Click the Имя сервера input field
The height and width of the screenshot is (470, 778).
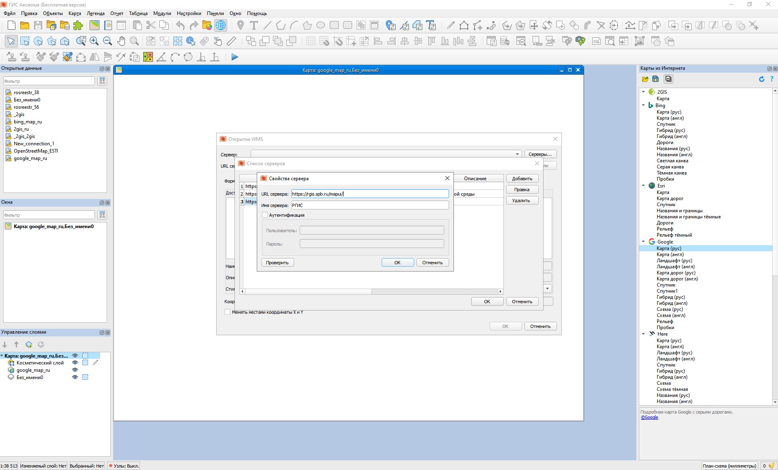point(370,205)
